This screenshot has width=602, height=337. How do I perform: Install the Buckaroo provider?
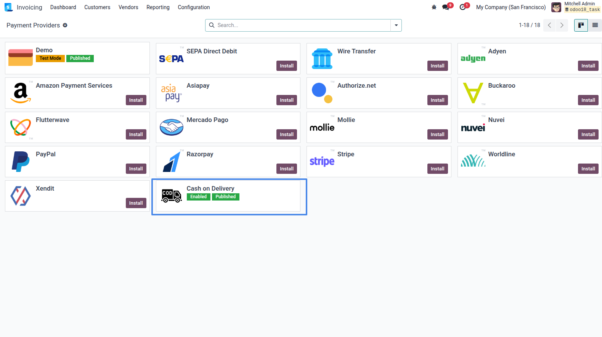pos(588,100)
